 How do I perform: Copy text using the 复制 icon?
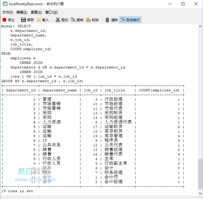click(73, 20)
